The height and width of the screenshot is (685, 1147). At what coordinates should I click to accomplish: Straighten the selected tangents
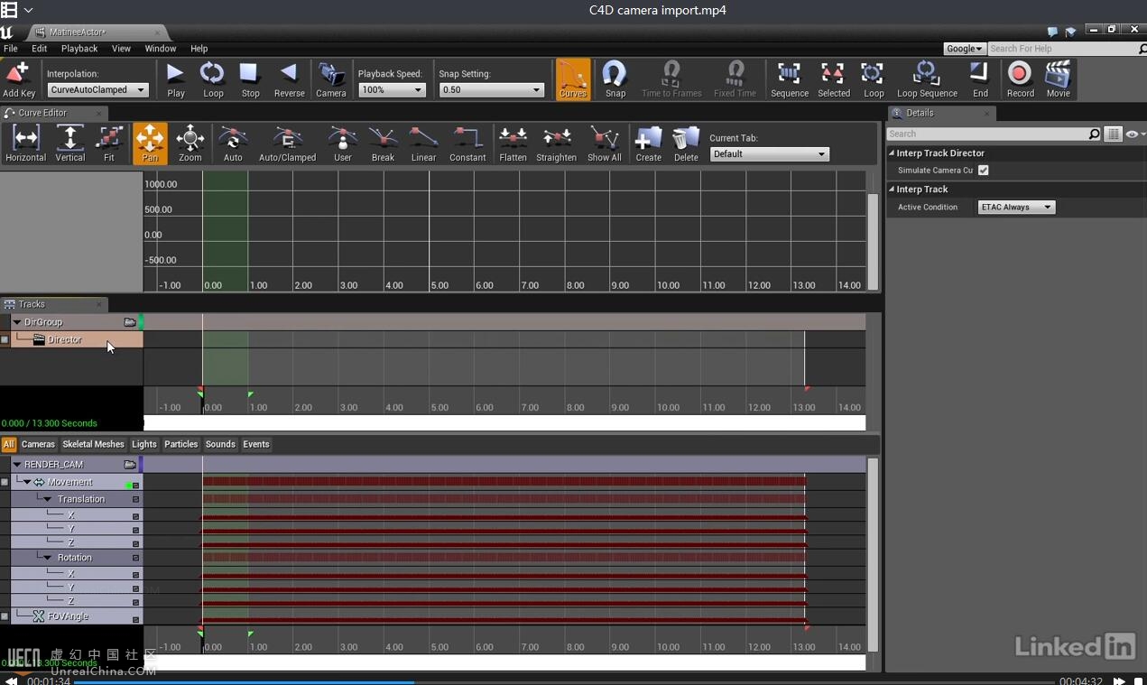pyautogui.click(x=556, y=144)
